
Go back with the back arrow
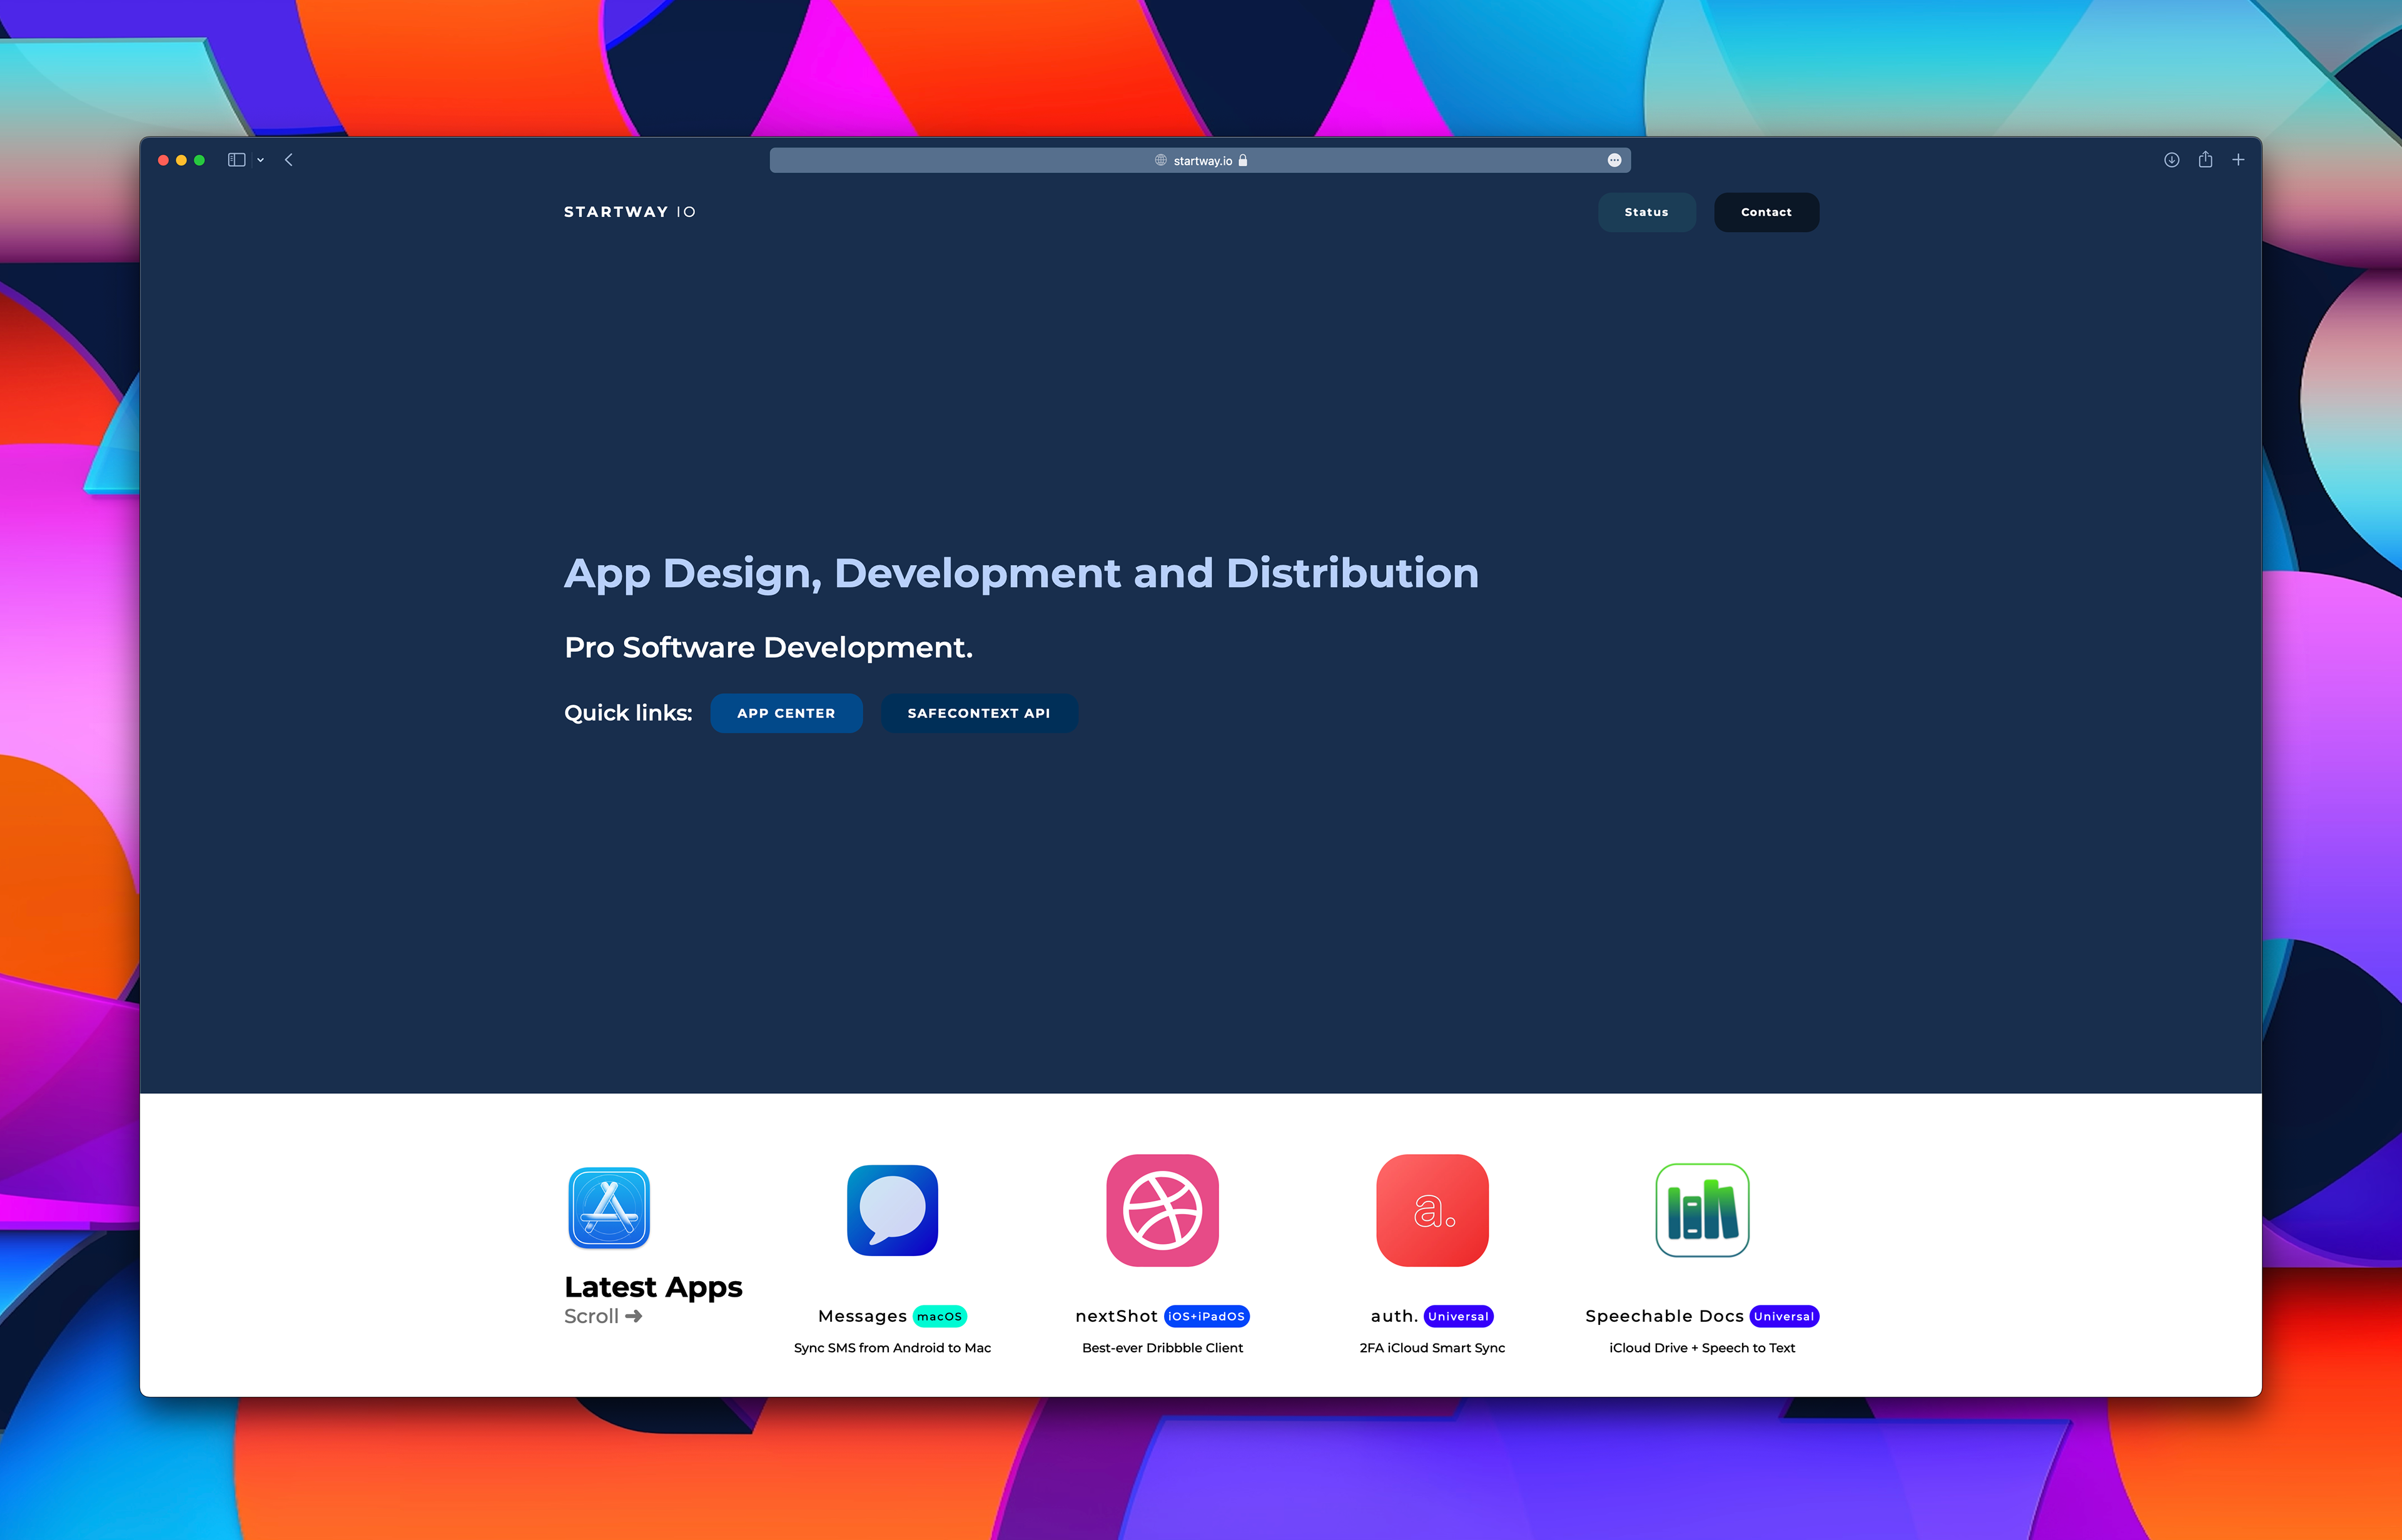click(289, 160)
